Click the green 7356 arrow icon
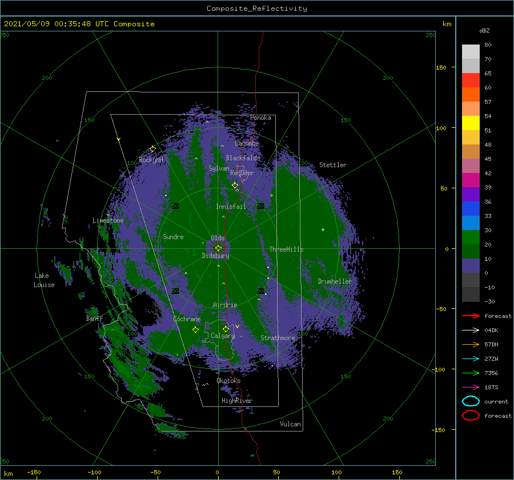Screen dimensions: 514x480 tap(471, 373)
